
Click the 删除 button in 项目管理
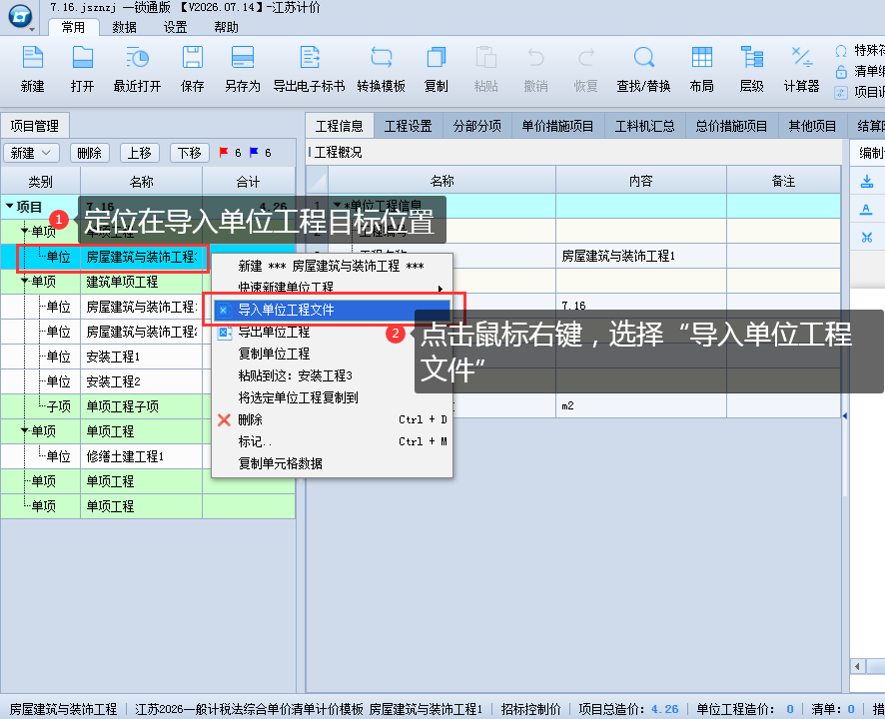pyautogui.click(x=89, y=153)
